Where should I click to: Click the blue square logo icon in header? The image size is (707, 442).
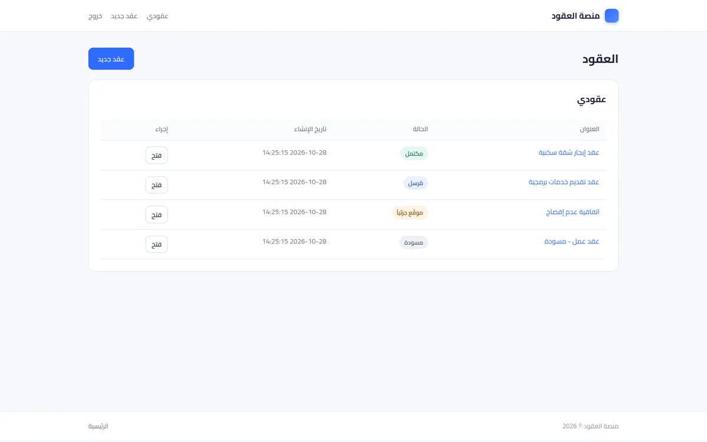click(612, 16)
